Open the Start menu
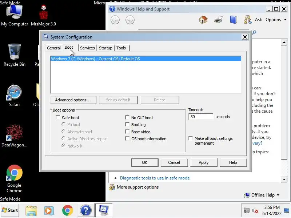 coord(10,210)
